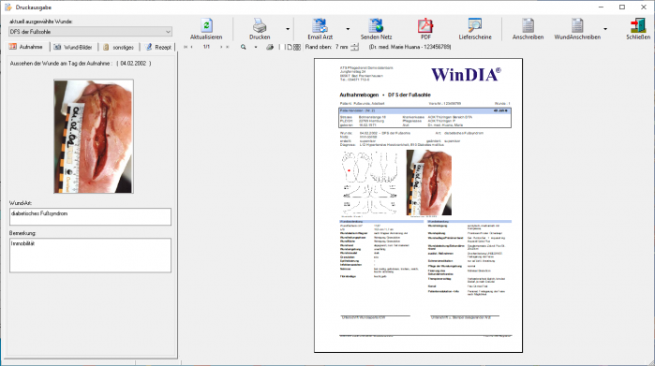The width and height of the screenshot is (655, 366).
Task: Go to previous page of preview
Action: (x=192, y=47)
